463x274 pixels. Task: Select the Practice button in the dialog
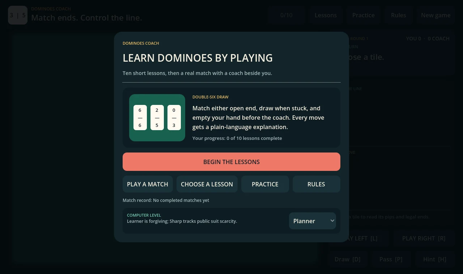265,184
